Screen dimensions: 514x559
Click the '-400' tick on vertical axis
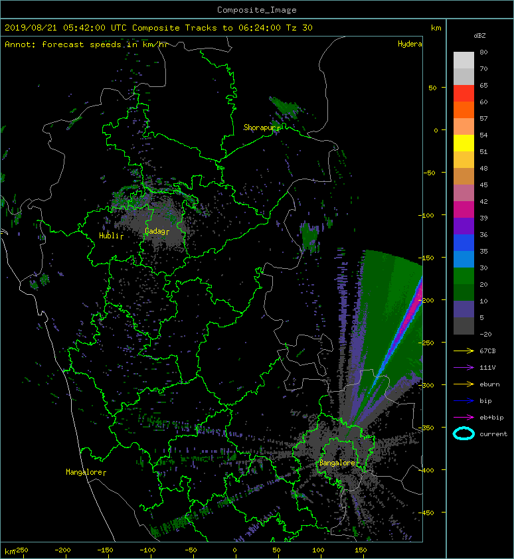(426, 470)
